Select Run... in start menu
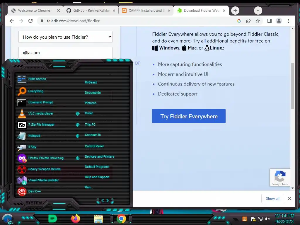 click(89, 187)
